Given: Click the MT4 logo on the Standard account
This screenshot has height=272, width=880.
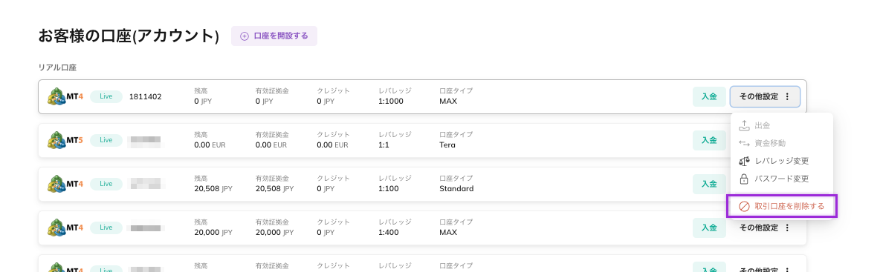Looking at the screenshot, I should tap(65, 184).
